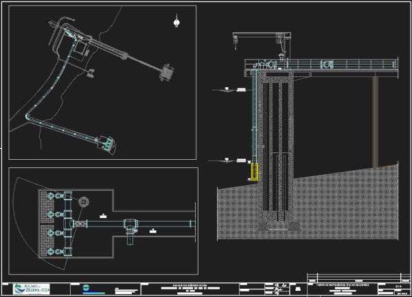The height and width of the screenshot is (297, 412).
Task: Click the blue emblem in title block
Action: (x=86, y=289)
